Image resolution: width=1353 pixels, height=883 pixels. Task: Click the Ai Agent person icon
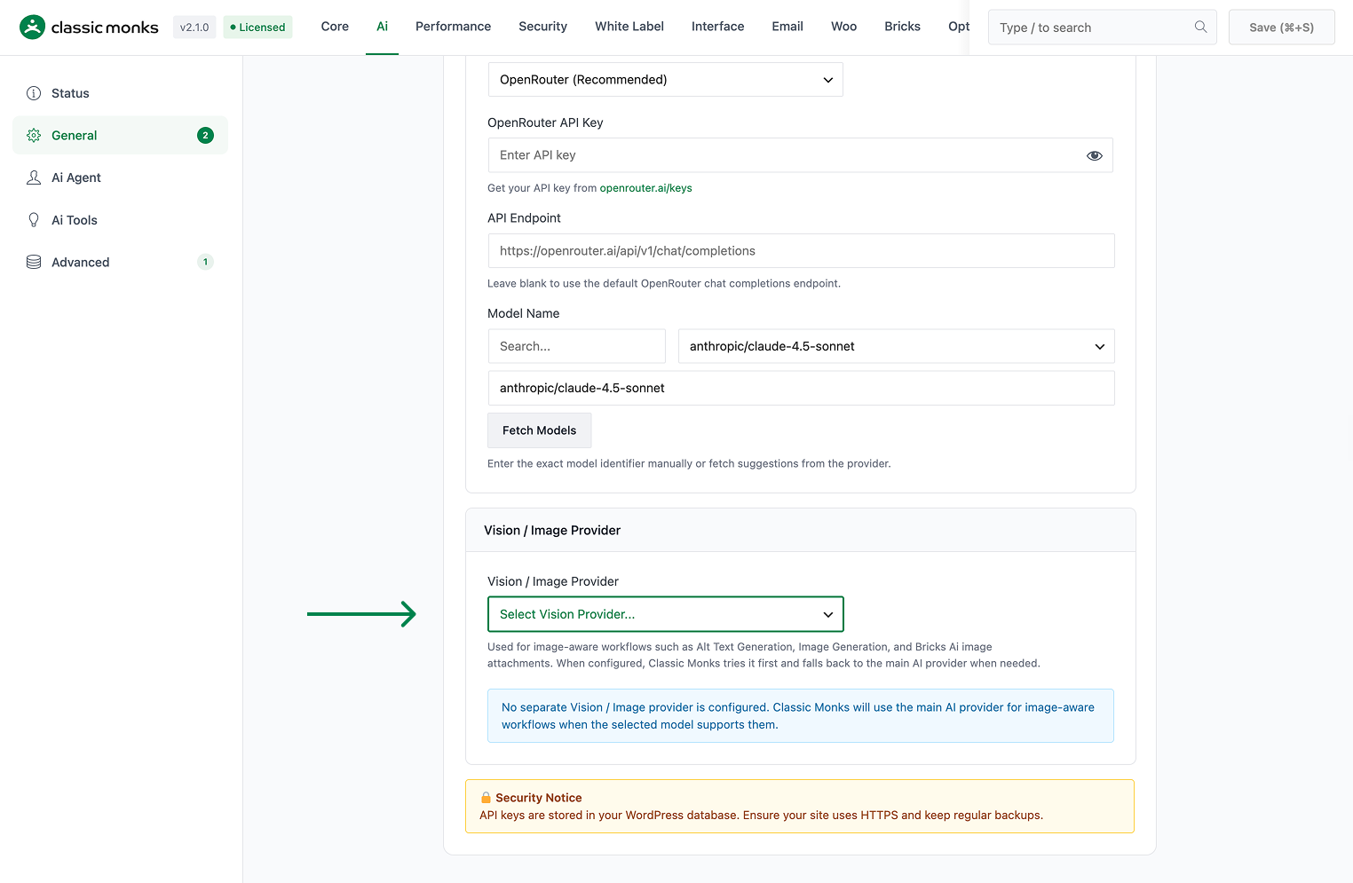pyautogui.click(x=34, y=177)
